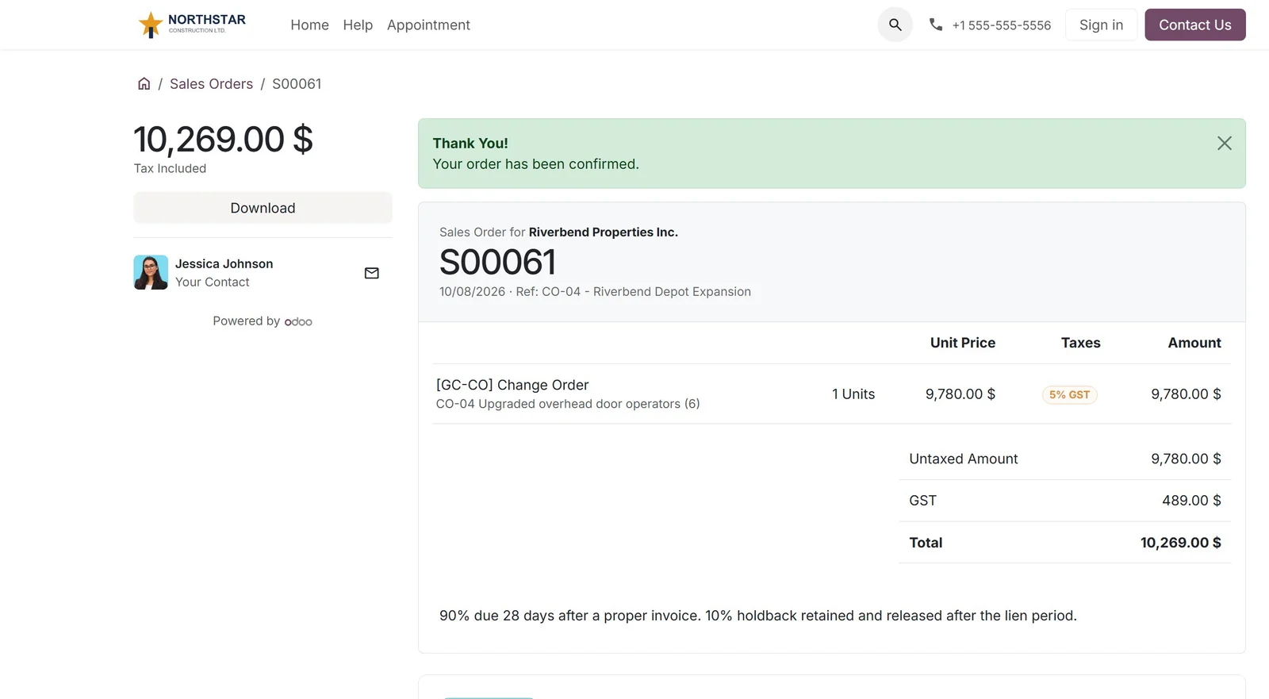1269x699 pixels.
Task: Click the home breadcrumb icon
Action: 144,83
